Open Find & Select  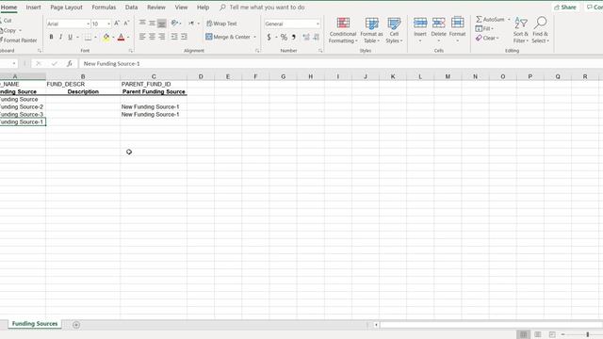point(540,30)
